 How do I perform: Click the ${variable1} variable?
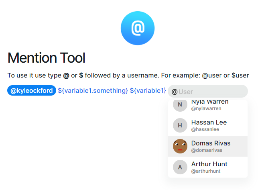click(x=148, y=90)
